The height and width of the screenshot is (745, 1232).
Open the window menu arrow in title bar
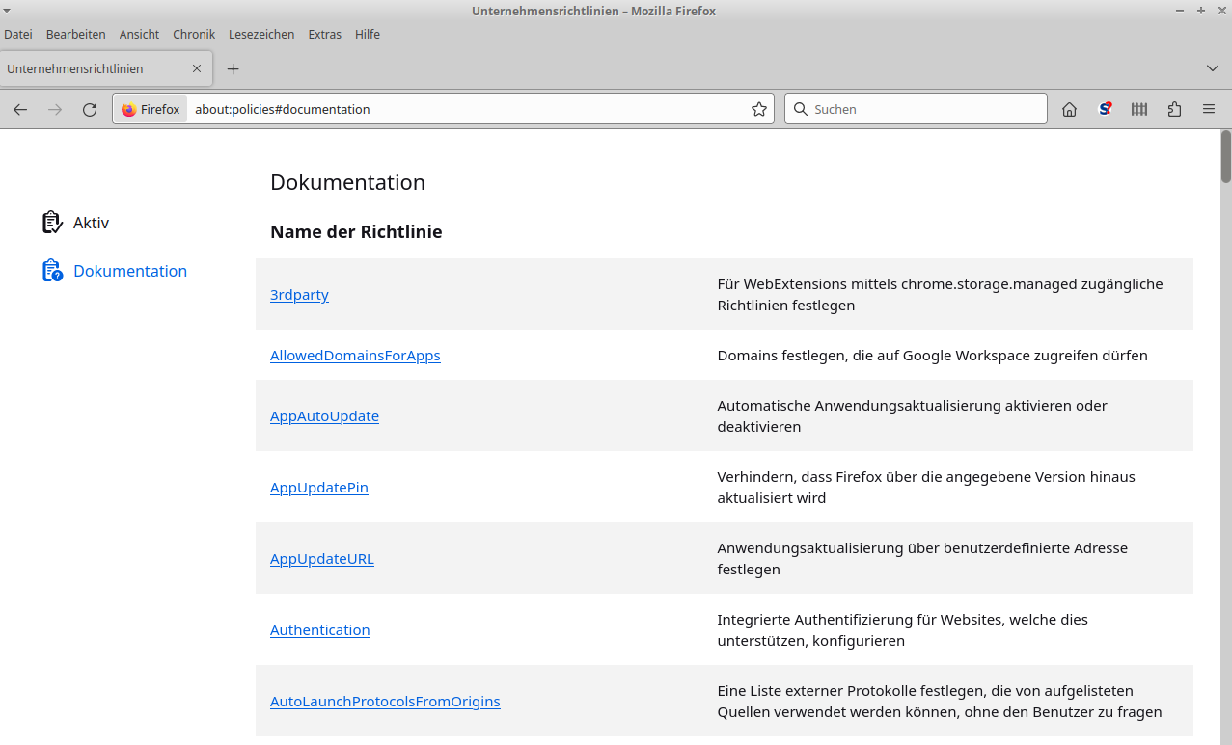pos(8,11)
